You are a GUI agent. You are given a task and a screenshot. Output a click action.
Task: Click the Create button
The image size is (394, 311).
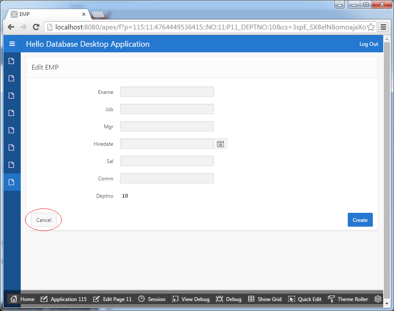pos(360,220)
